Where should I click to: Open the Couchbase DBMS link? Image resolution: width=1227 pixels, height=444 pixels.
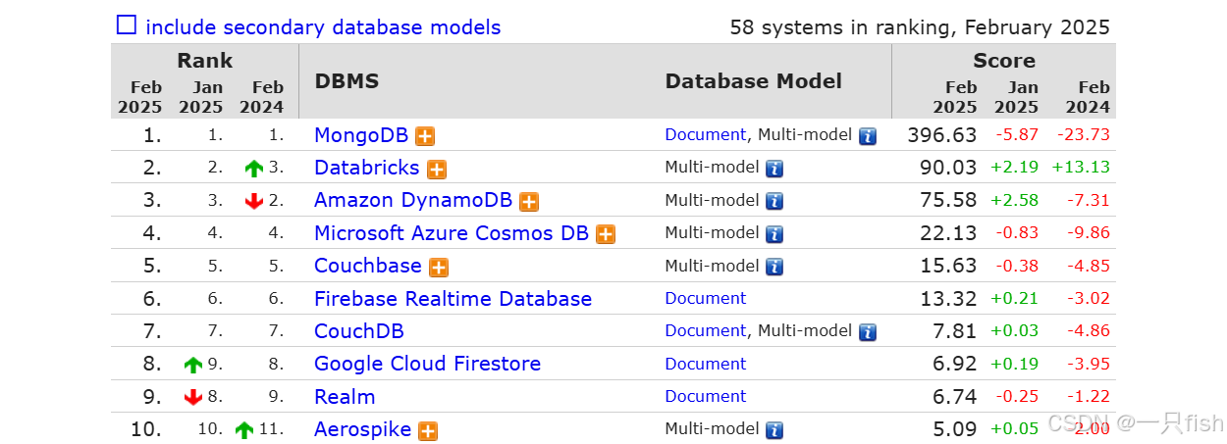(368, 266)
